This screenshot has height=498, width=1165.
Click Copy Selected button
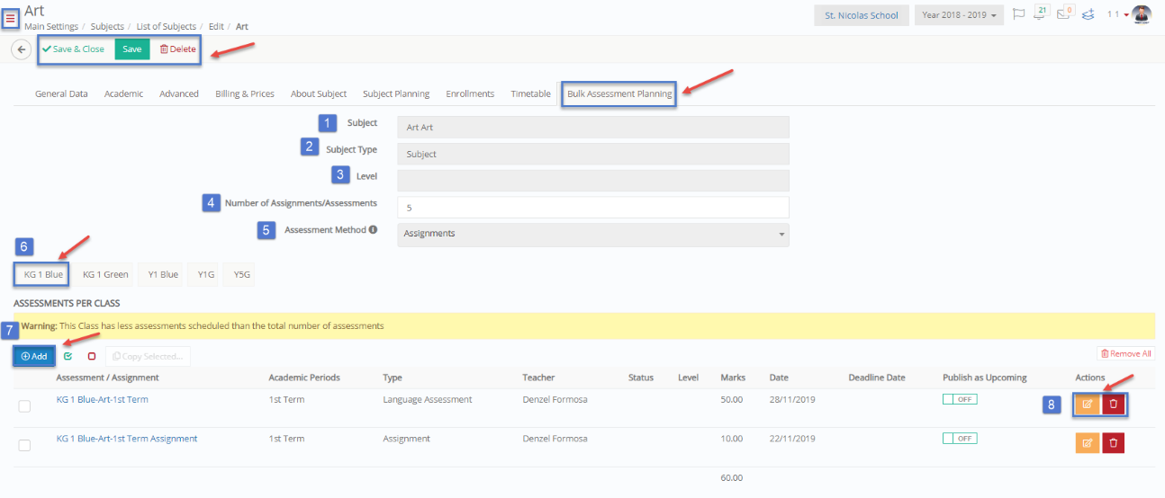[x=148, y=356]
